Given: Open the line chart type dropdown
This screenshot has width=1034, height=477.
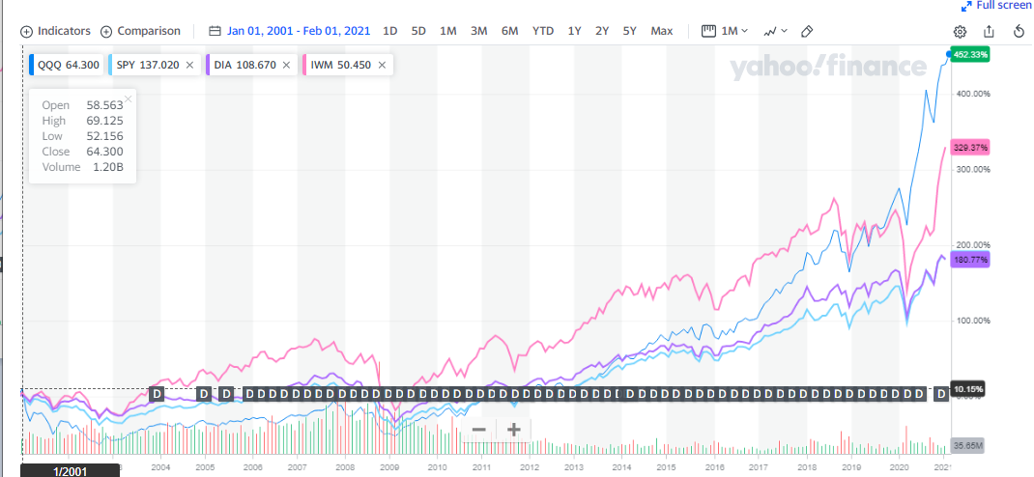Looking at the screenshot, I should [775, 31].
